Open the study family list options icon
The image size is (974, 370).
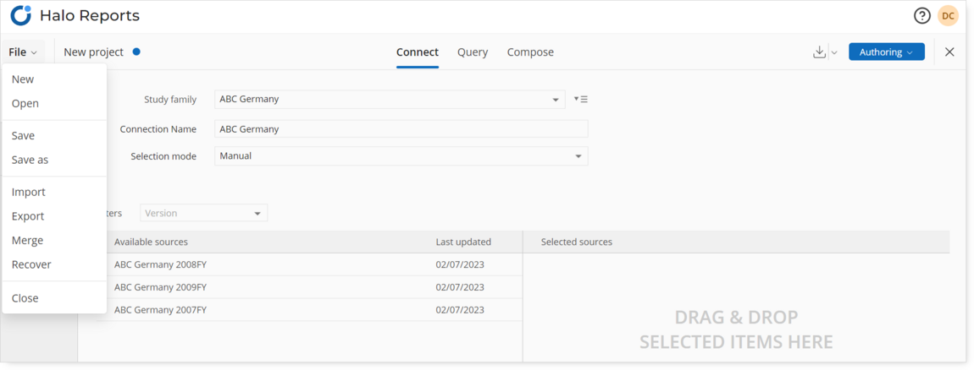(581, 99)
